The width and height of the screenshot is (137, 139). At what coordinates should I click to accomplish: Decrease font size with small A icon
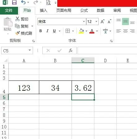(x=109, y=21)
